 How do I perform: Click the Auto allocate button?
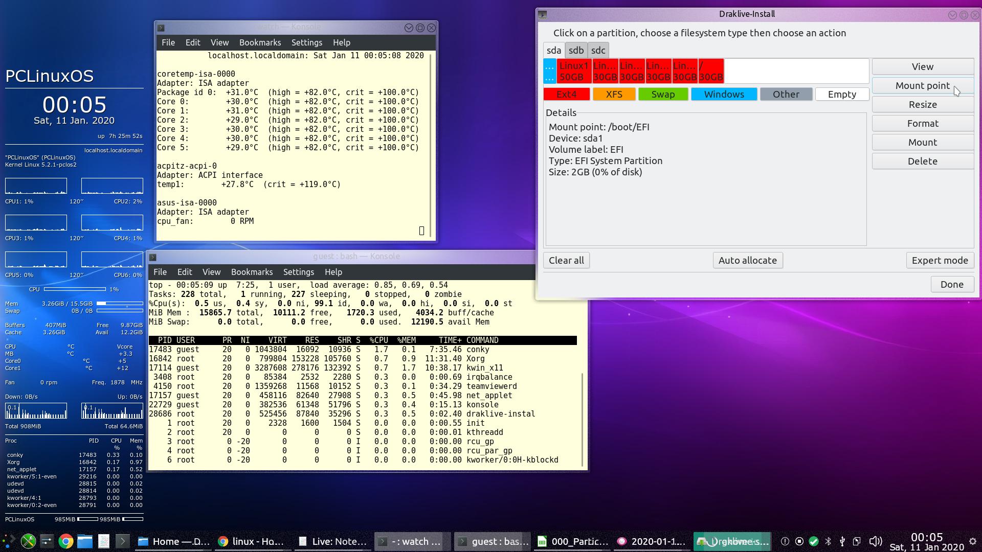[747, 260]
